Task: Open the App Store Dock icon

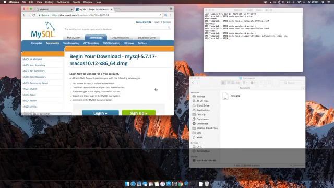Action: coord(169,184)
